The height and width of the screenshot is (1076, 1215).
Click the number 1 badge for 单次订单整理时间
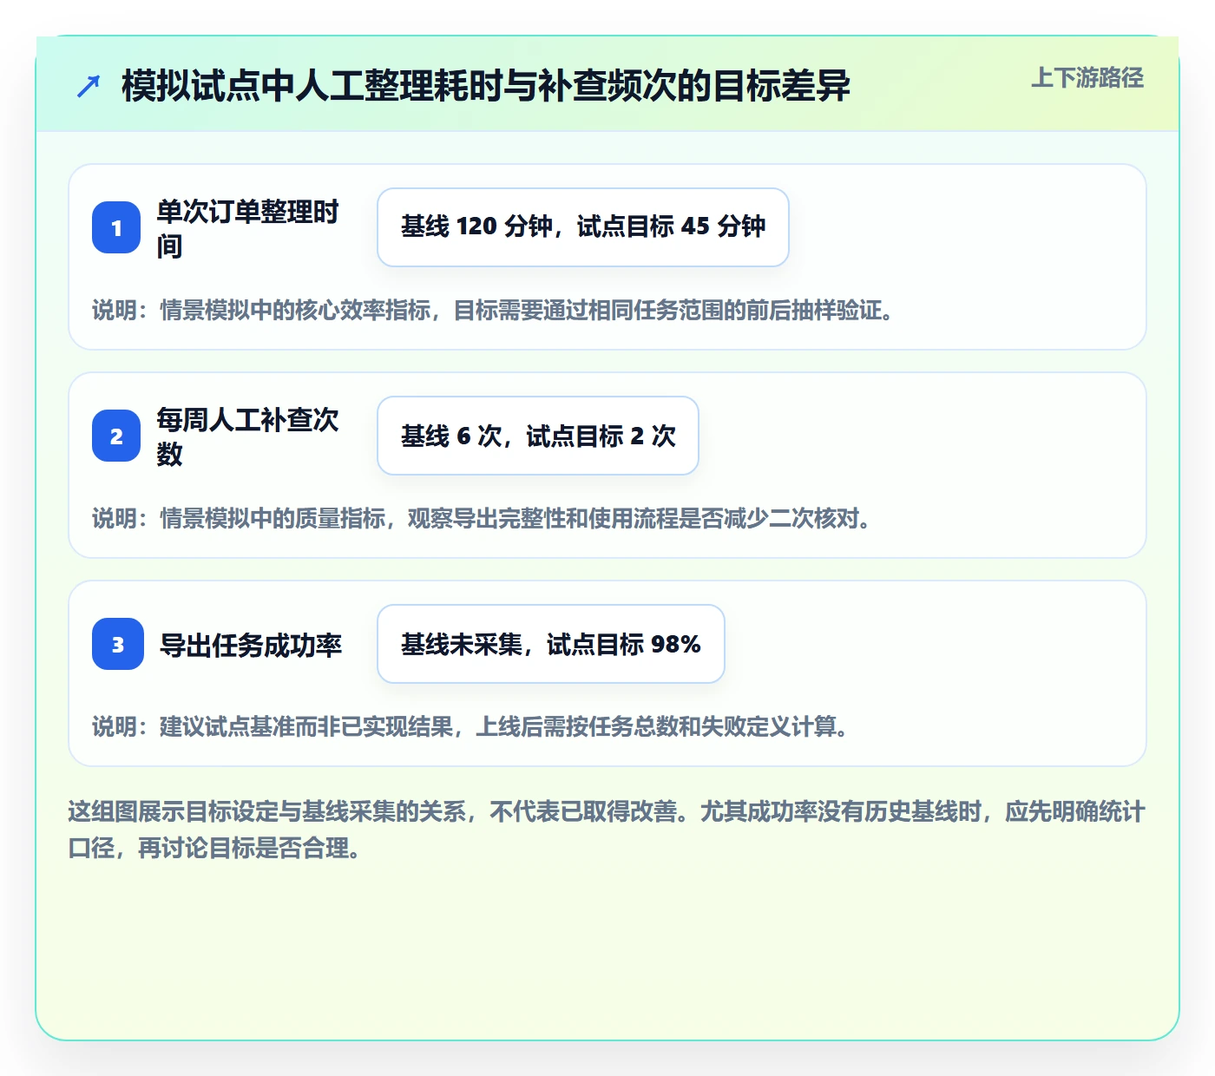click(116, 227)
